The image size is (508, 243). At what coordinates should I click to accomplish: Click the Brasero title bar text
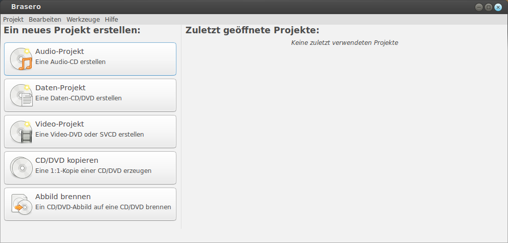click(26, 7)
